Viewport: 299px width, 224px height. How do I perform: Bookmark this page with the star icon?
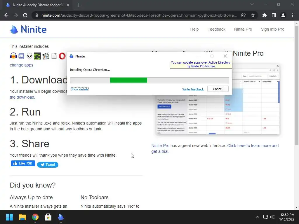[x=253, y=15]
